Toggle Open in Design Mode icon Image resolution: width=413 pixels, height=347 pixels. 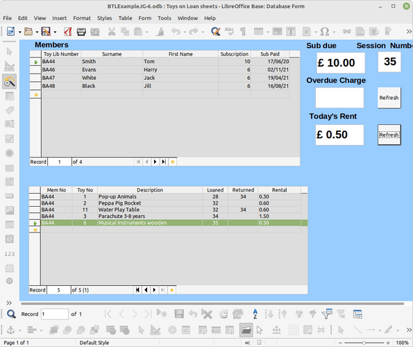click(x=246, y=330)
